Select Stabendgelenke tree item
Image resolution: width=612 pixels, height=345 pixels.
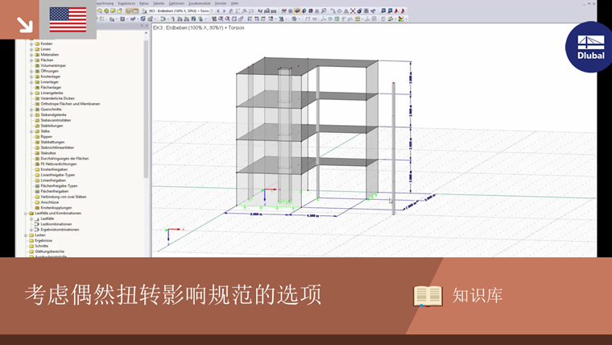tap(53, 115)
